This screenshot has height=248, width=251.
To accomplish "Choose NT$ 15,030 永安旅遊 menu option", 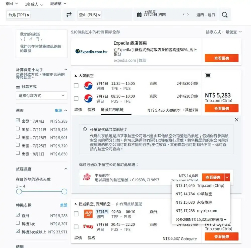I will [201, 202].
